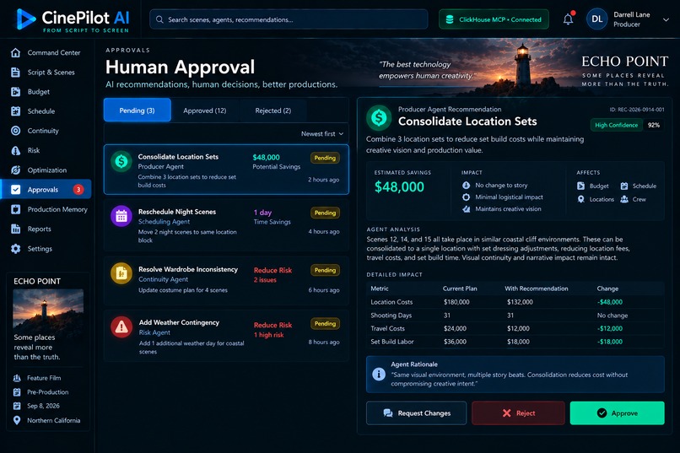Click the Reject button

tap(518, 413)
